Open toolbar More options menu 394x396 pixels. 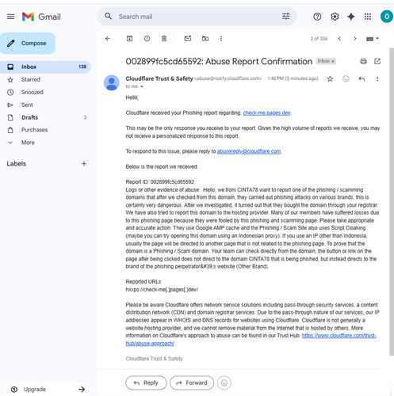coord(221,39)
